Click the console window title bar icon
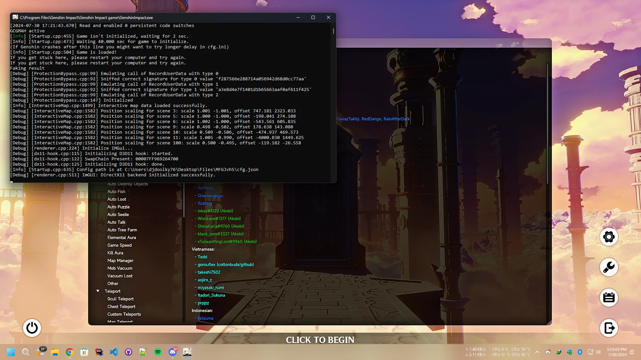This screenshot has height=360, width=641. [x=15, y=17]
